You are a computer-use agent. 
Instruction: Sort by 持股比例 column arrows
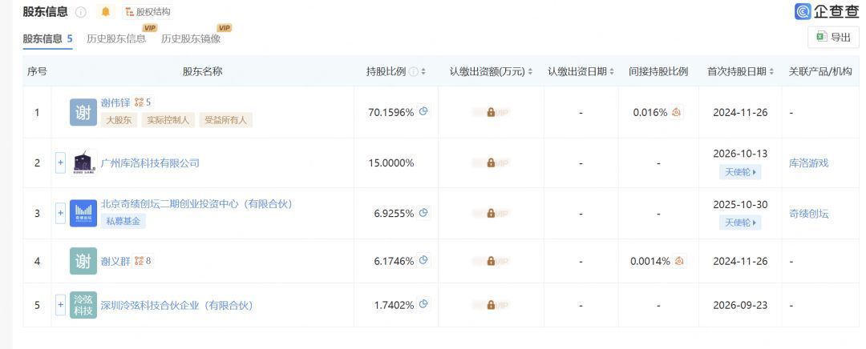(423, 72)
